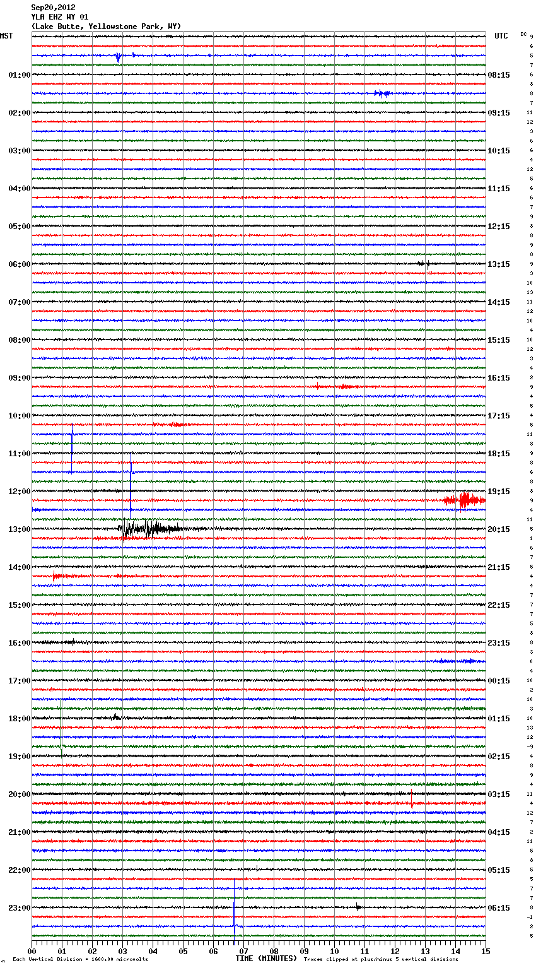Image resolution: width=536 pixels, height=968 pixels.
Task: Select the 12:00 MST time label
Action: tap(20, 492)
